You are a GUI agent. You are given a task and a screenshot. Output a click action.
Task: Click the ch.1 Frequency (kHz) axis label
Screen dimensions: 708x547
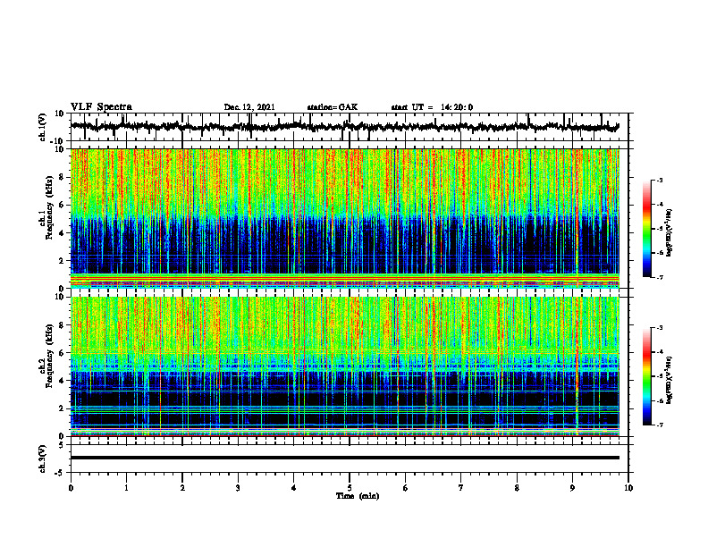coord(46,208)
